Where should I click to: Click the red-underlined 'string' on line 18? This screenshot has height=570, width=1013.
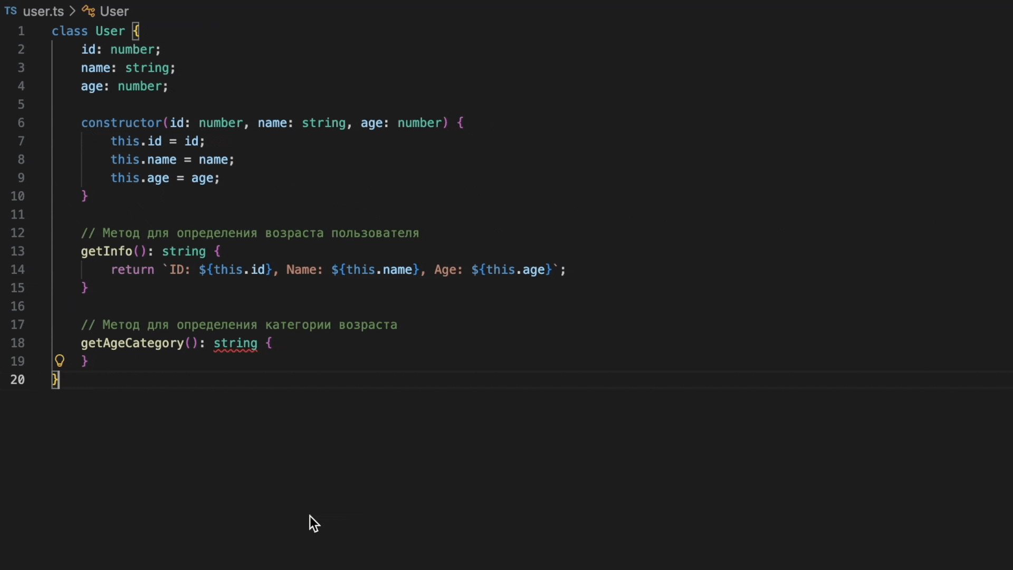coord(235,344)
